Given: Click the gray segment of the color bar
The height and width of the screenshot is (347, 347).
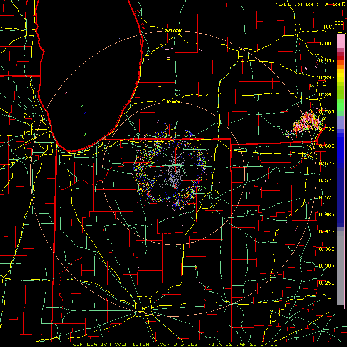Looking at the screenshot, I should pyautogui.click(x=340, y=268).
